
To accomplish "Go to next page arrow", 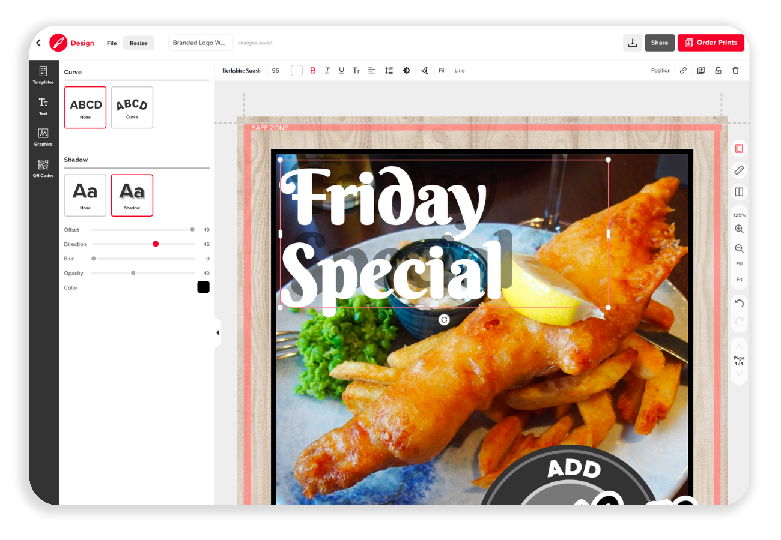I will coord(739,373).
